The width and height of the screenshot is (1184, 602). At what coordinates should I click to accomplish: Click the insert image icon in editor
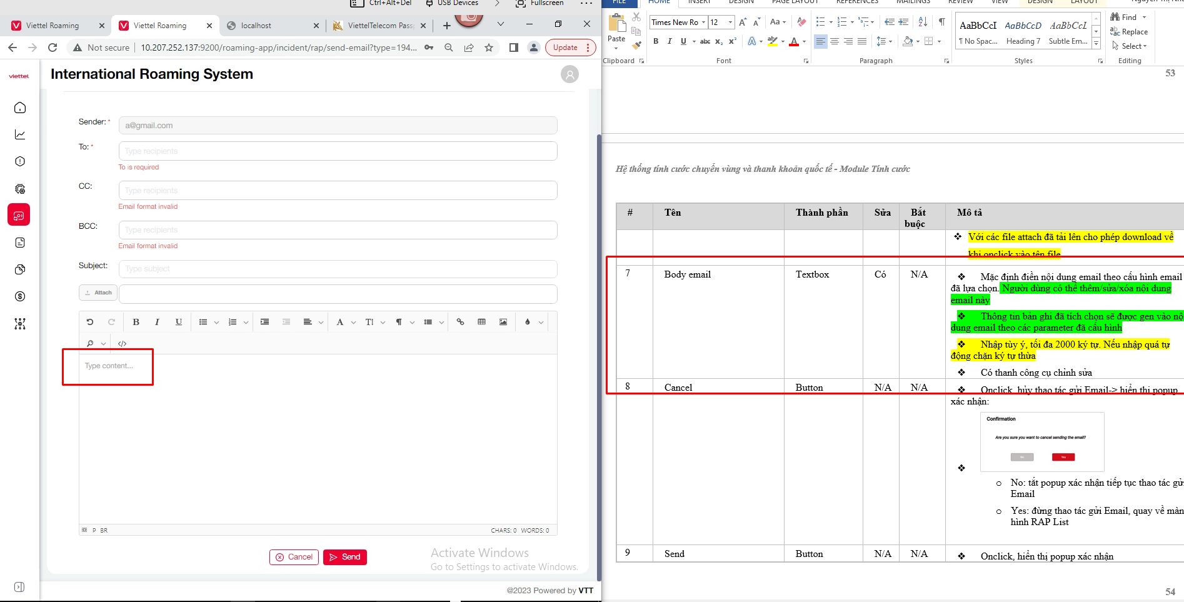(503, 322)
